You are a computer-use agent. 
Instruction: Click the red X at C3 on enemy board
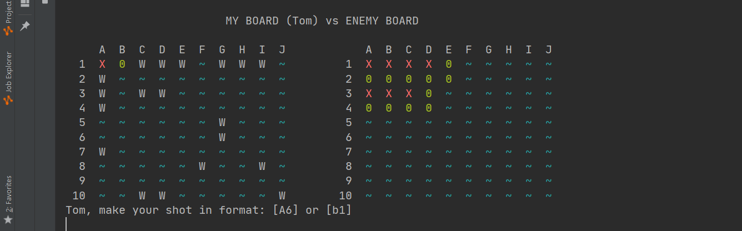point(409,93)
